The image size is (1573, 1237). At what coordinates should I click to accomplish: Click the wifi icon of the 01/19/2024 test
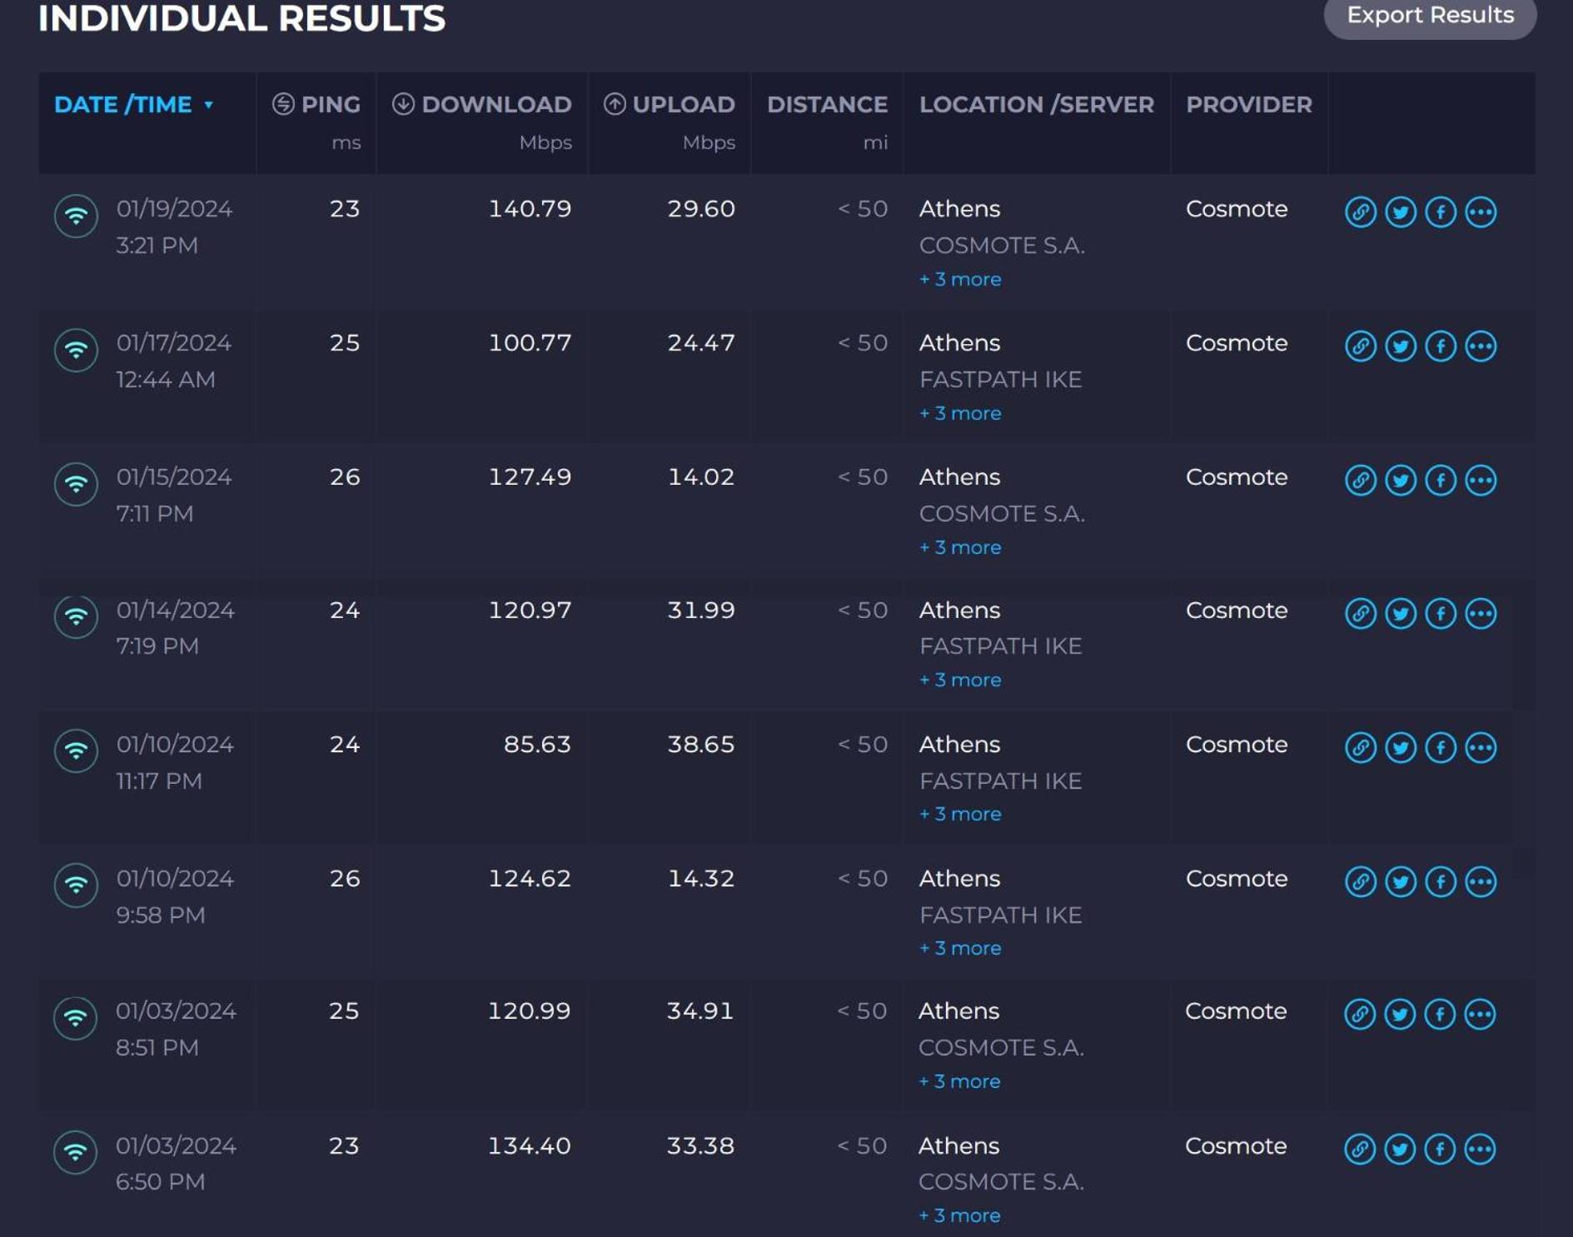pyautogui.click(x=76, y=216)
